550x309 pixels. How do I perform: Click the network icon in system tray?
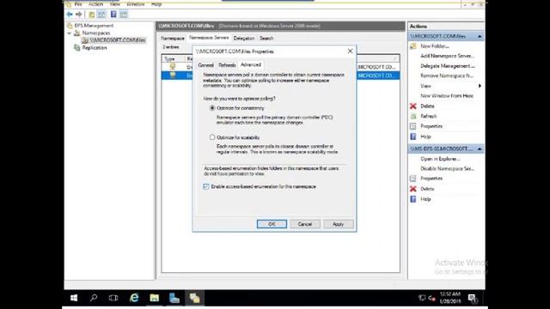coord(422,298)
